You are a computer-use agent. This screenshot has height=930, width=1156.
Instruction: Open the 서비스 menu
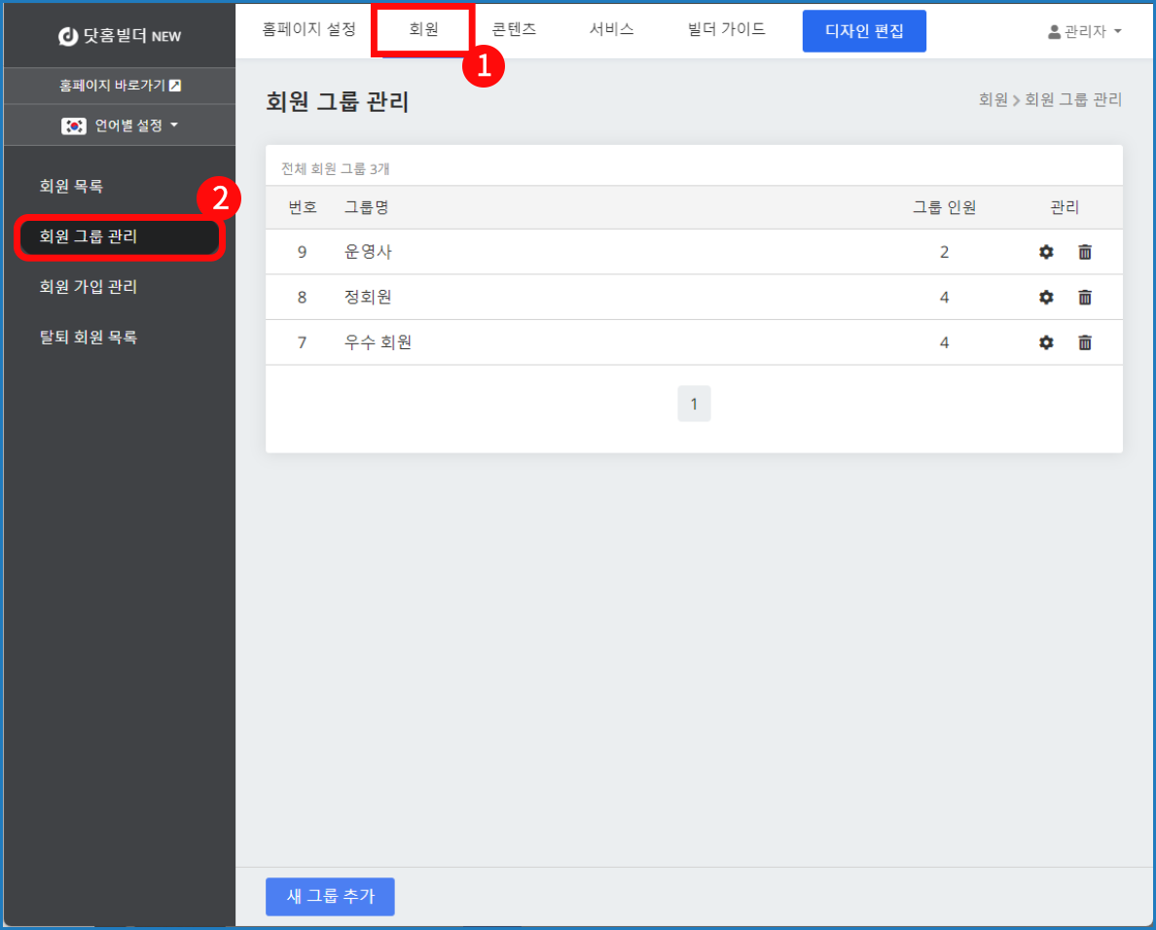pos(611,30)
